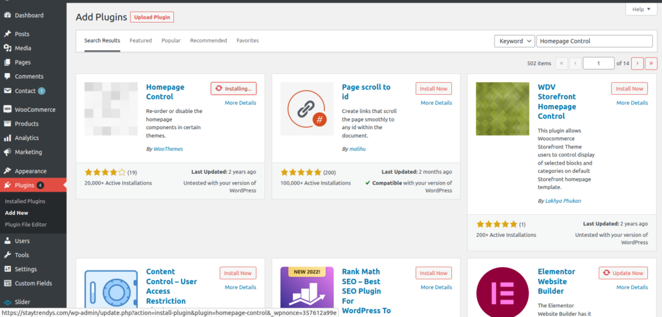This screenshot has width=662, height=317.
Task: Go to the next results page arrow
Action: (637, 63)
